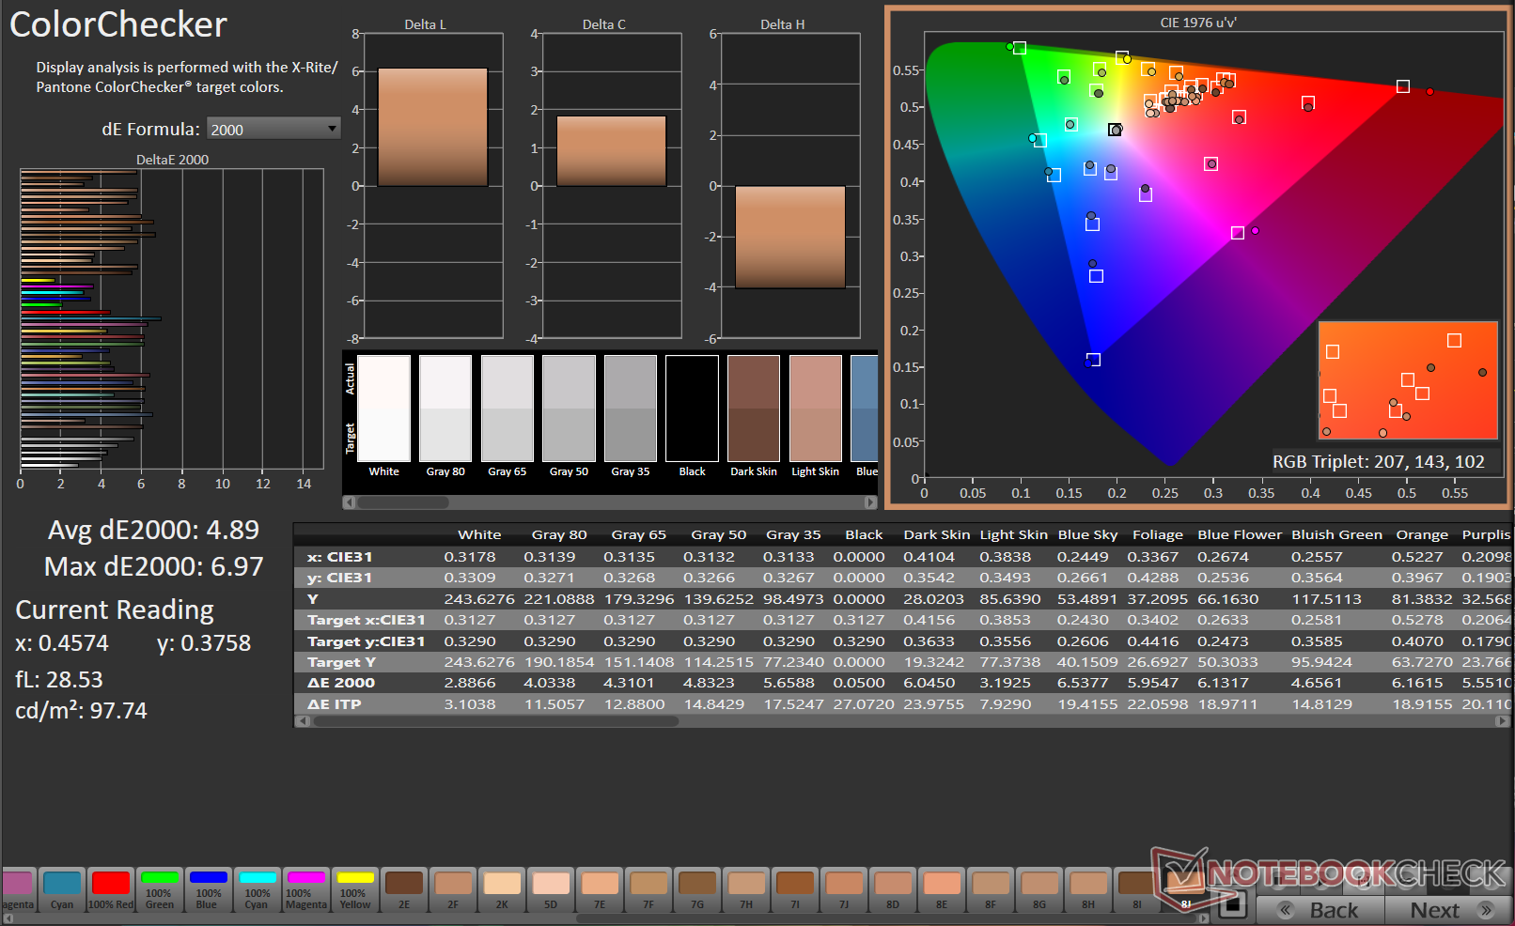Open the dE Formula dropdown
Viewport: 1515px width, 926px height.
point(273,129)
